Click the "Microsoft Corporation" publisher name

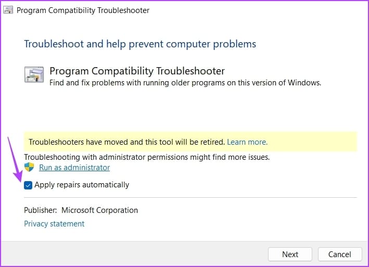click(x=99, y=210)
